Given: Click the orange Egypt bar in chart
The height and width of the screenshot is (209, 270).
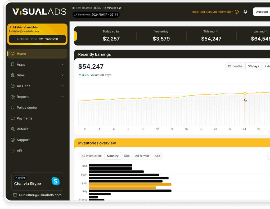Looking at the screenshot, I should [x=130, y=184].
